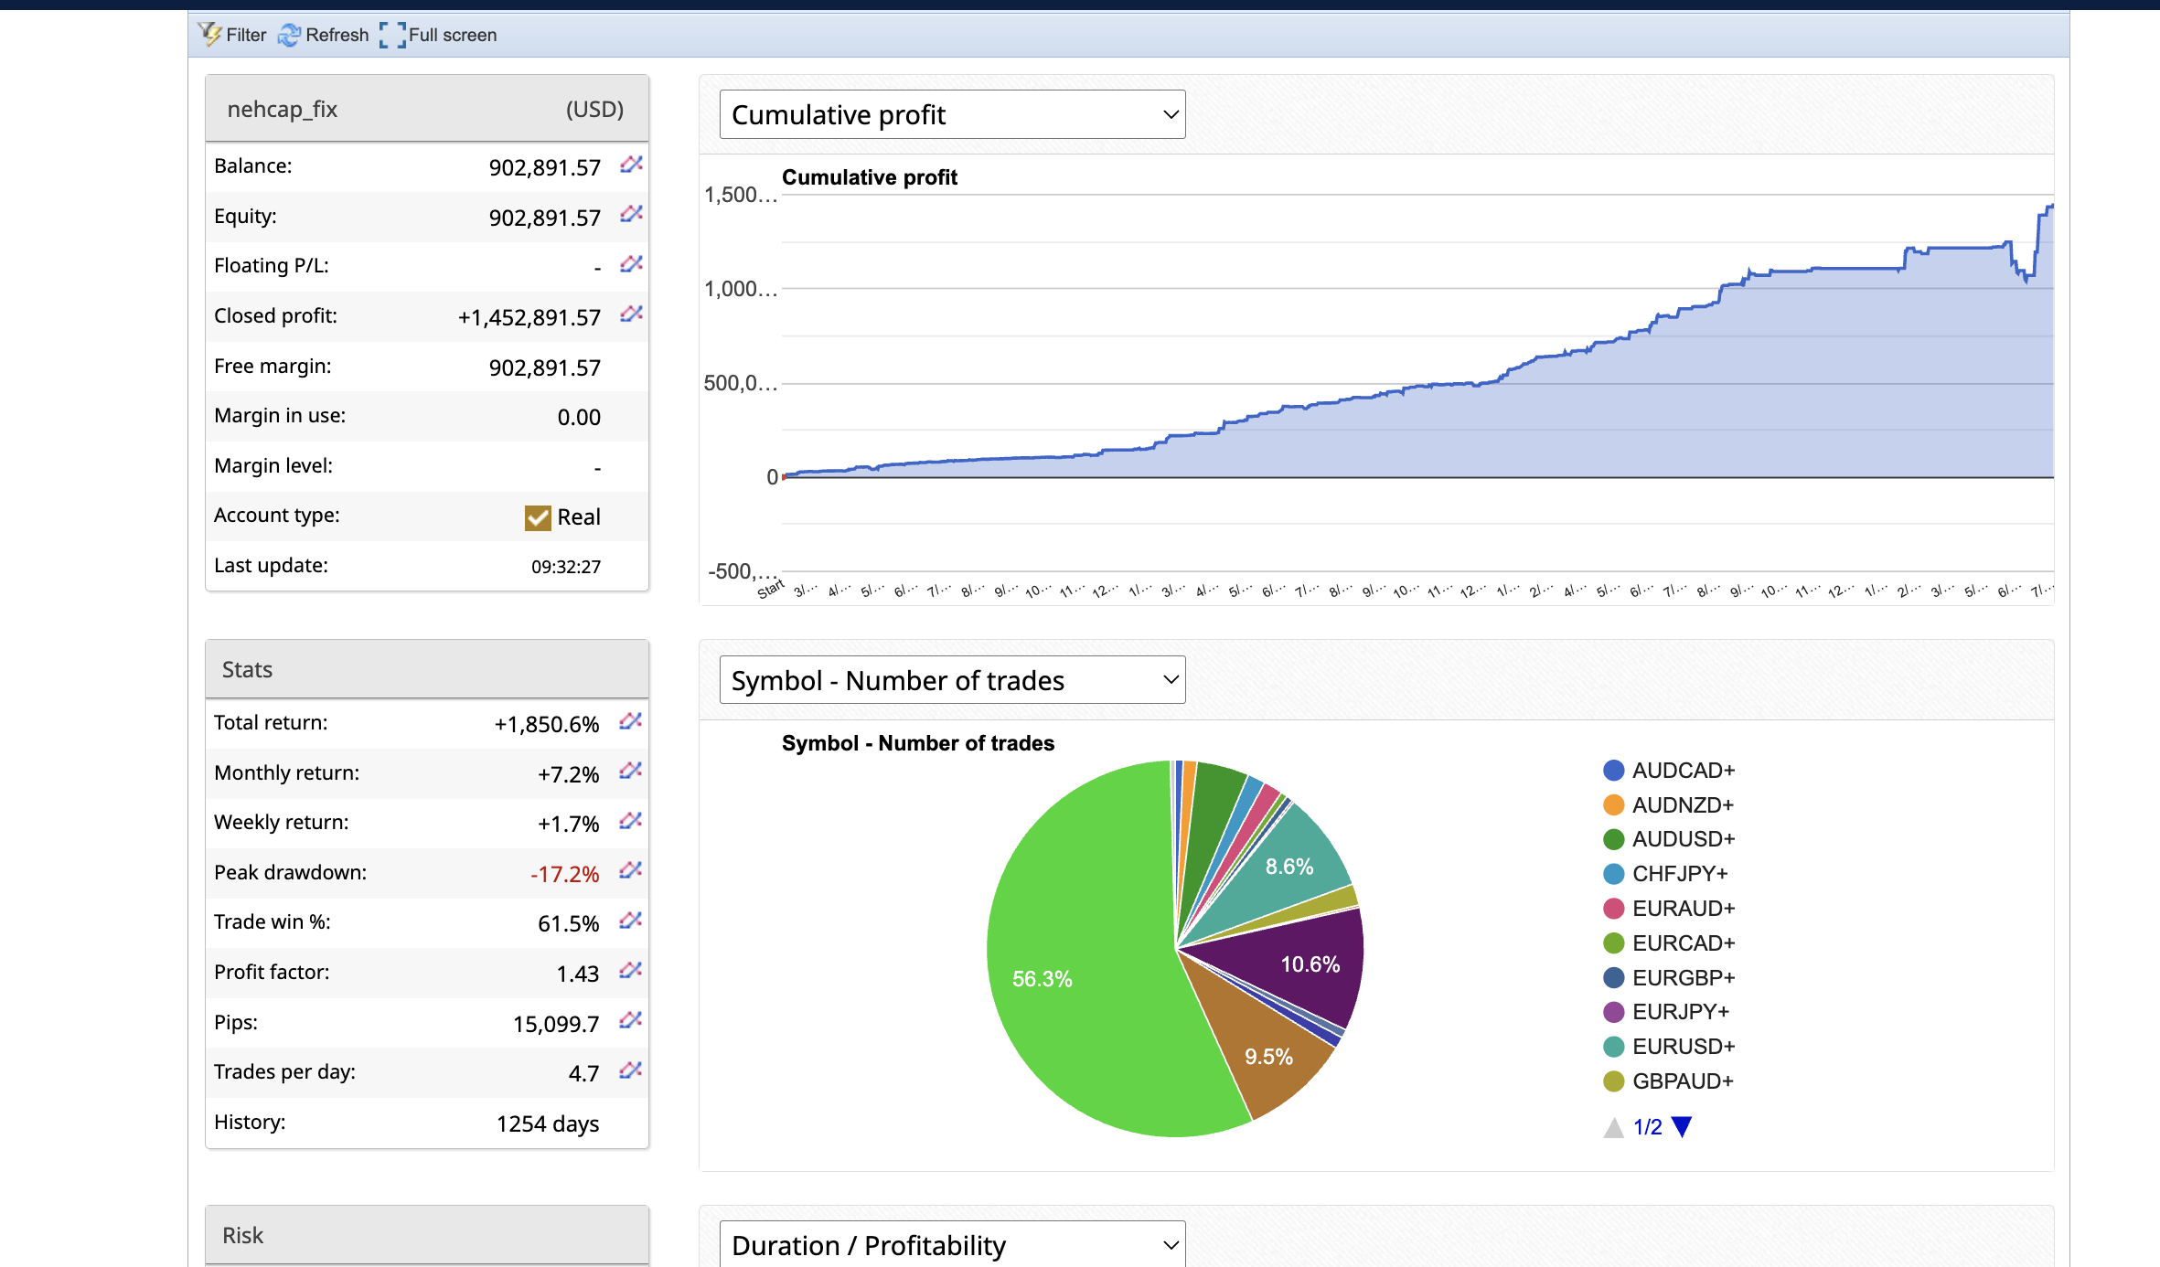Click the Closed profit value +1,452,891.57
The height and width of the screenshot is (1267, 2160).
529,317
